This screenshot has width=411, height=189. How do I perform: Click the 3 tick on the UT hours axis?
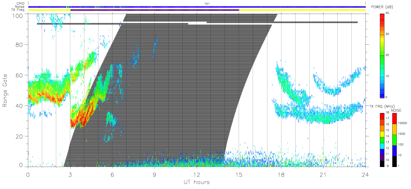click(70, 174)
